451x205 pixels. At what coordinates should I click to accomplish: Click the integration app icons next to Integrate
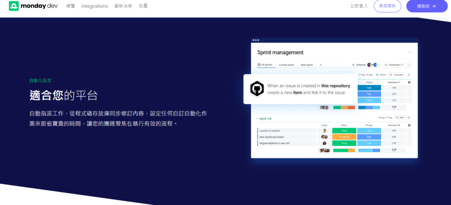373,65
